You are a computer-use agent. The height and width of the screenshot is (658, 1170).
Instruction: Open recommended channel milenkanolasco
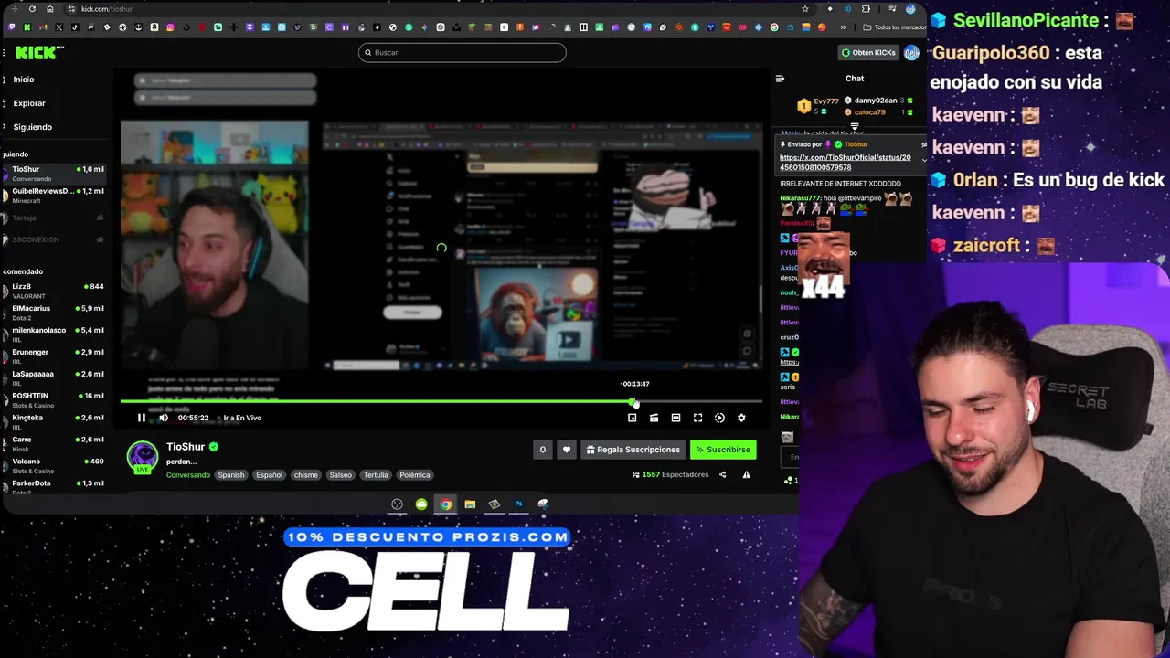(x=55, y=334)
